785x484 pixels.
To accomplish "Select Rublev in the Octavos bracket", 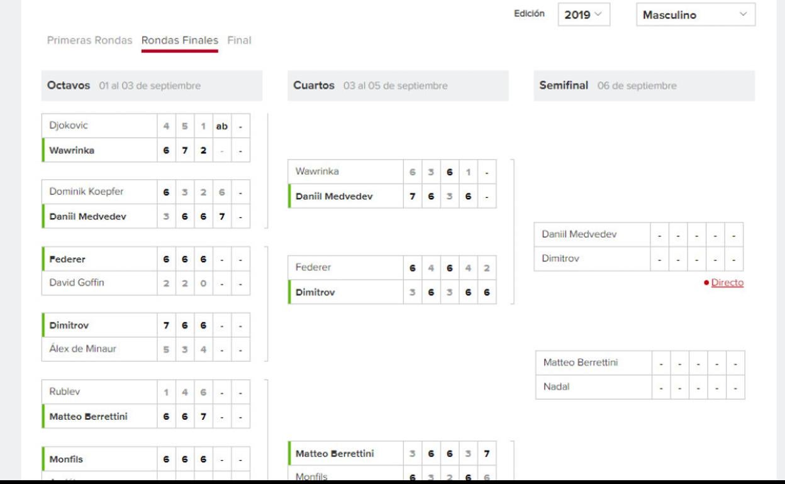I will [x=65, y=391].
